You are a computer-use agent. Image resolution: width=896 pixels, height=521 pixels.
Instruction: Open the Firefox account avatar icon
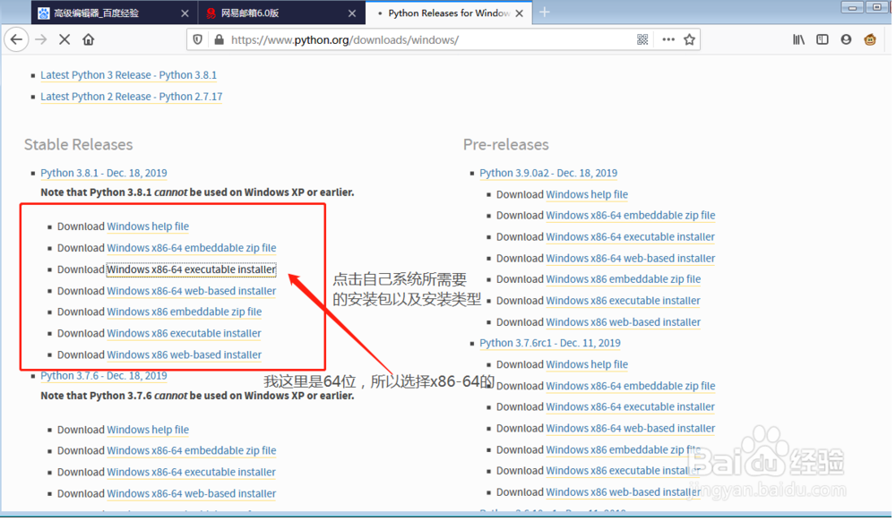(x=847, y=39)
